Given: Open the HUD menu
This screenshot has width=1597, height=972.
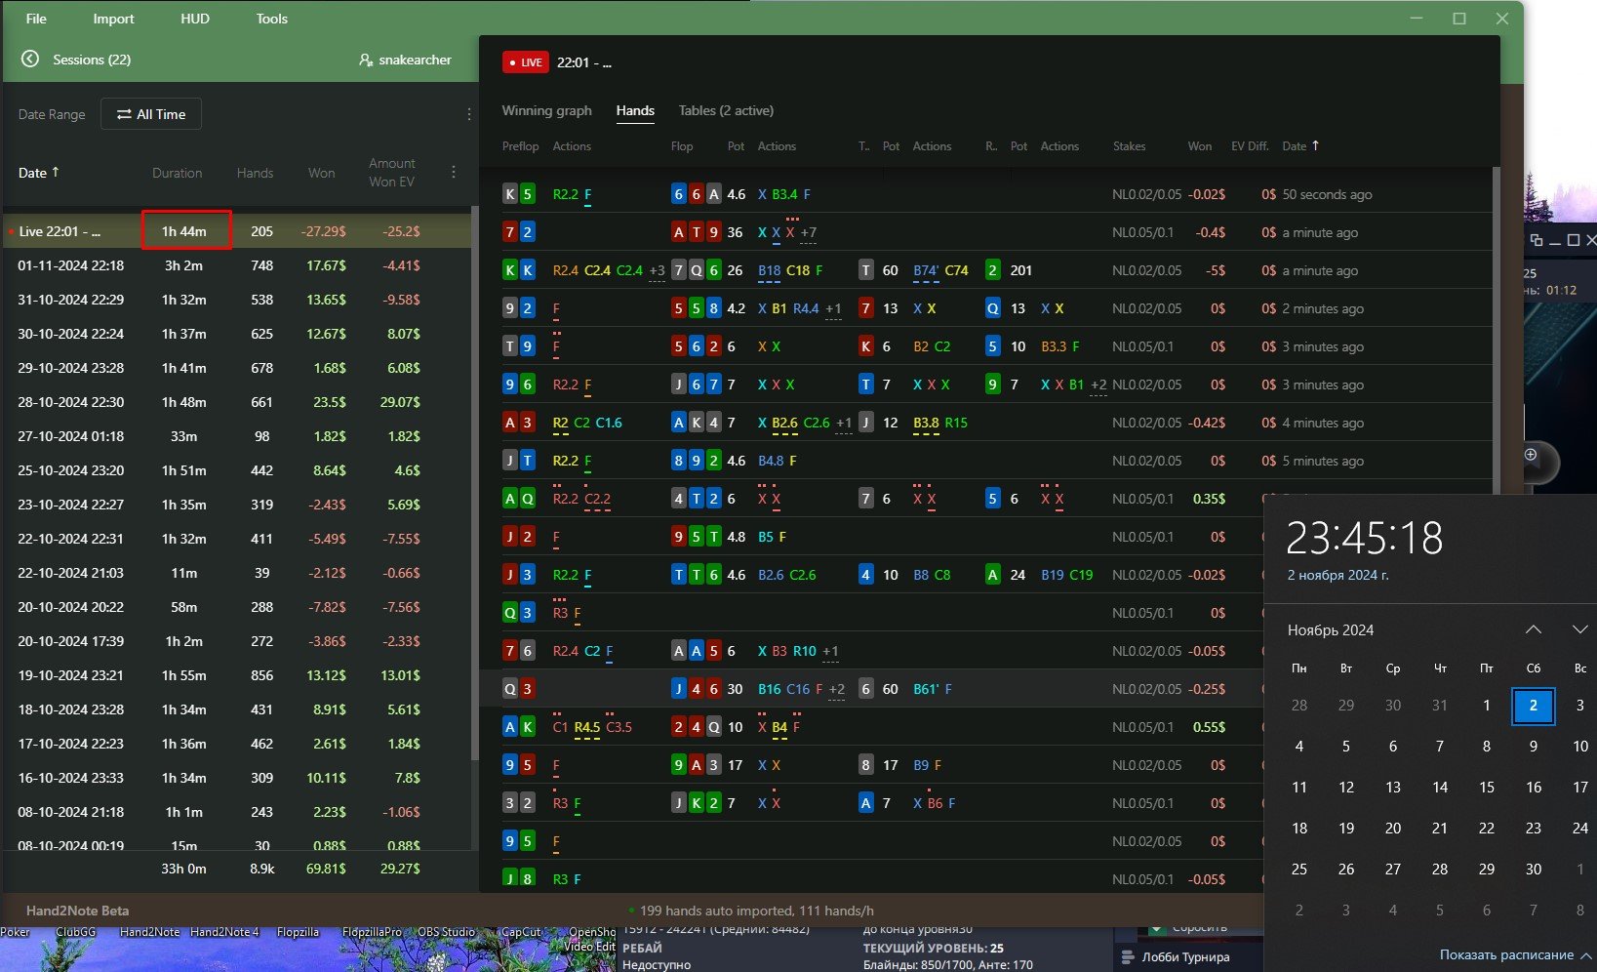Looking at the screenshot, I should (195, 19).
